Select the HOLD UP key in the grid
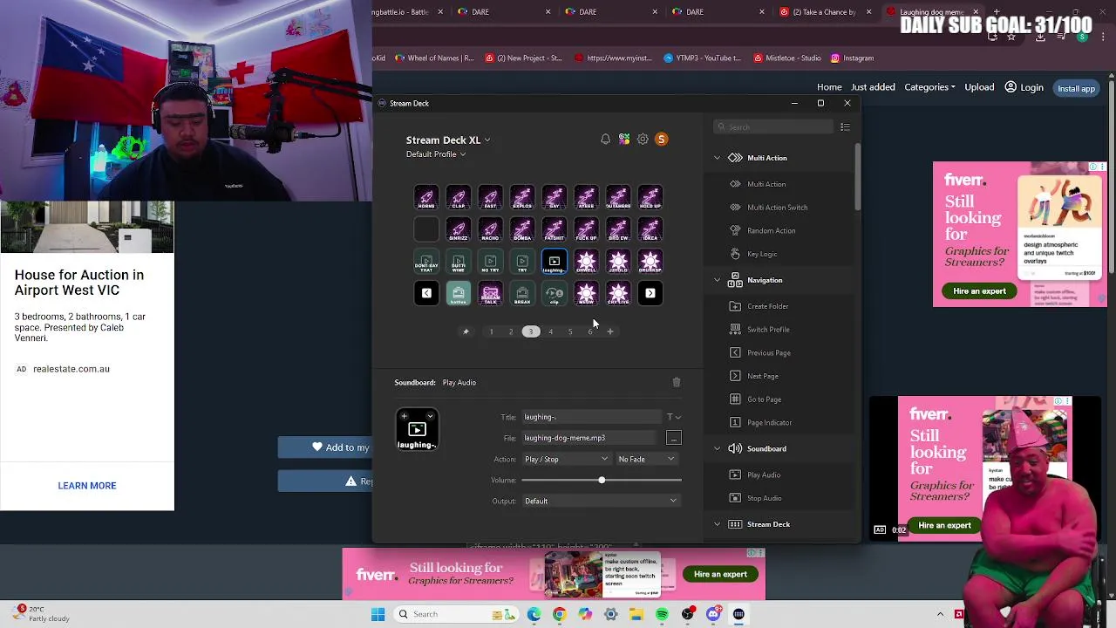The height and width of the screenshot is (628, 1116). click(x=650, y=197)
